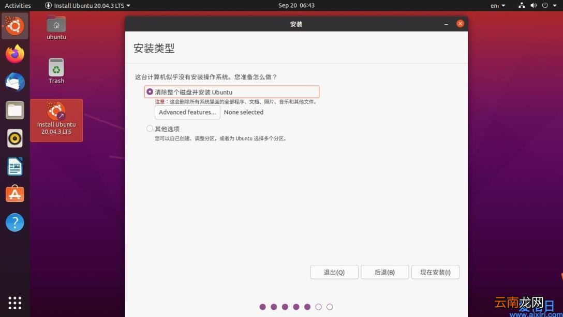Open the power icon in the top bar
Image resolution: width=563 pixels, height=317 pixels.
(x=545, y=5)
